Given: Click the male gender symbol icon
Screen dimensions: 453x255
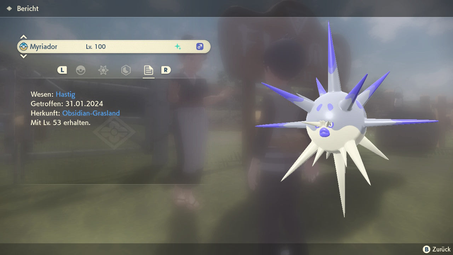Looking at the screenshot, I should pos(200,47).
